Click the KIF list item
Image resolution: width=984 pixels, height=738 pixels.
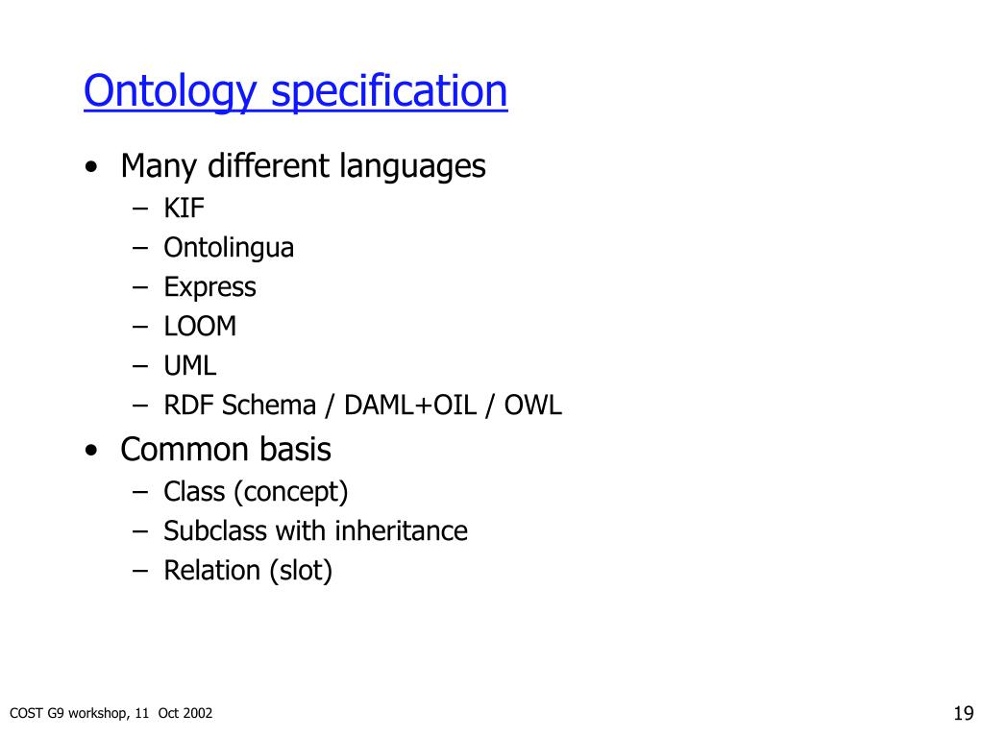184,209
